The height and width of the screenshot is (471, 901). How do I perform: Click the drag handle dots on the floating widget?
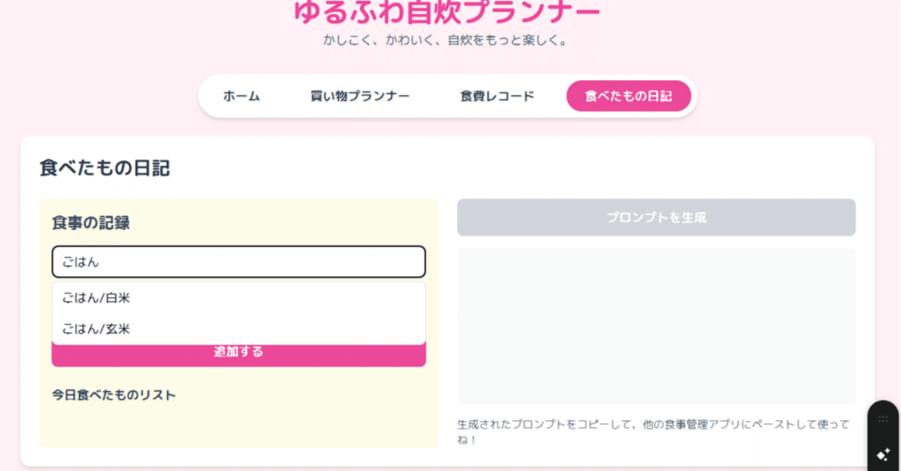(883, 419)
